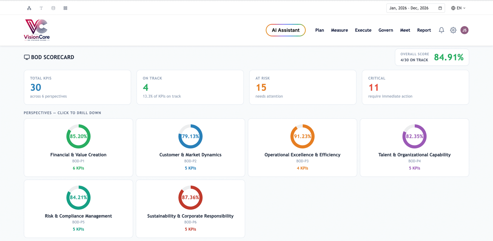Click the Overall Score 84.91% card
This screenshot has width=493, height=241.
tap(432, 57)
